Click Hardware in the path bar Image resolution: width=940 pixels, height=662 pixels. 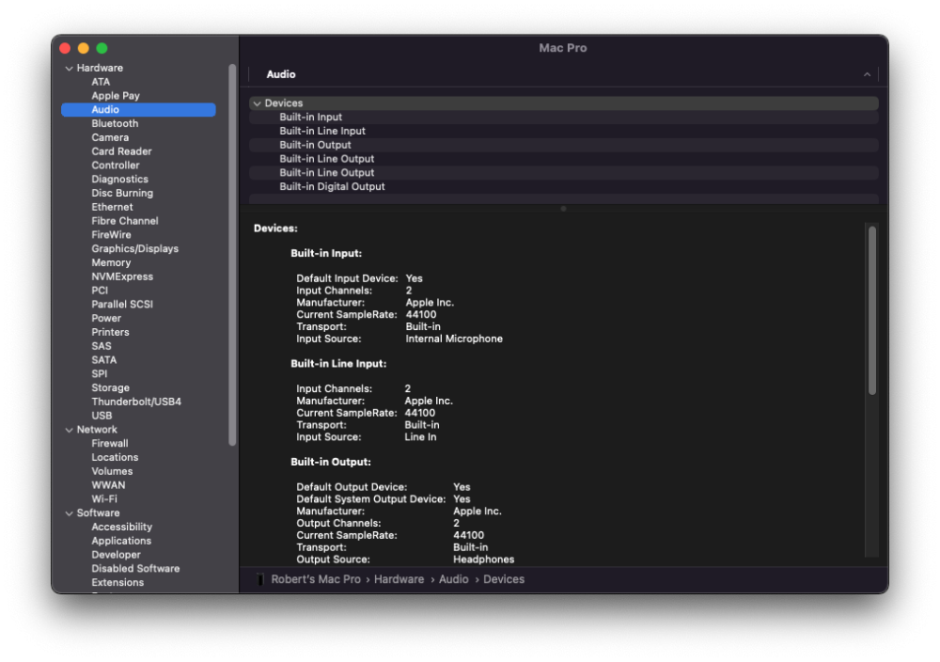tap(399, 580)
